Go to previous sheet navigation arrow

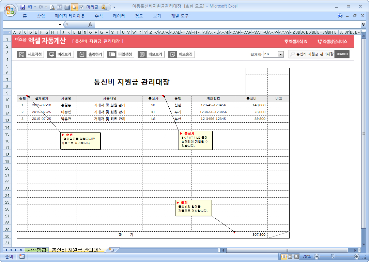[x=11, y=250]
